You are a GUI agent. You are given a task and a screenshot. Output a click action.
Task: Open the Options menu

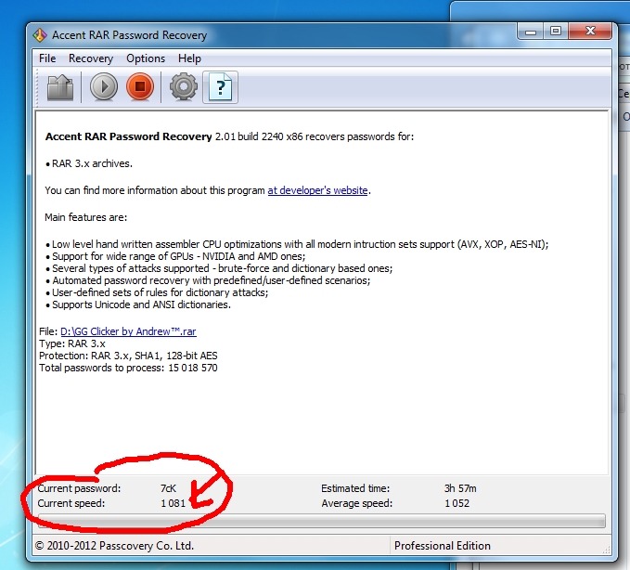click(x=146, y=58)
